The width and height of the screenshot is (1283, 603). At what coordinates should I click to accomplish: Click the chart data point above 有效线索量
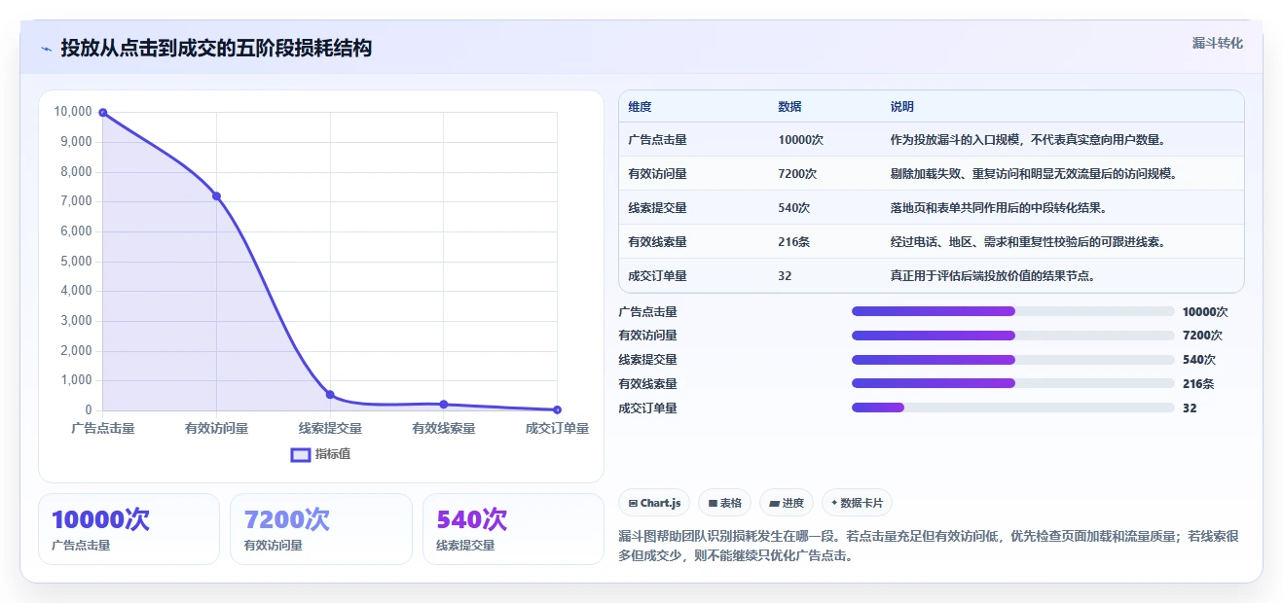443,404
